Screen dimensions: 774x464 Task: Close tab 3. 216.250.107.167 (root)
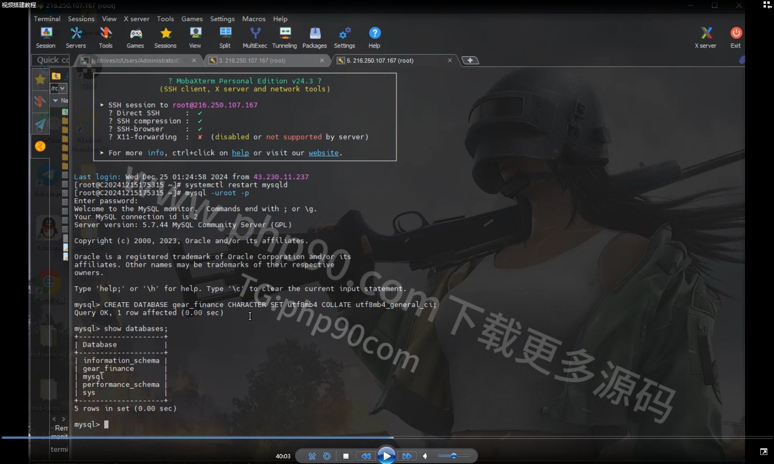(x=322, y=60)
